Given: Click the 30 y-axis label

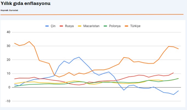Looking at the screenshot, I should pos(8,46).
